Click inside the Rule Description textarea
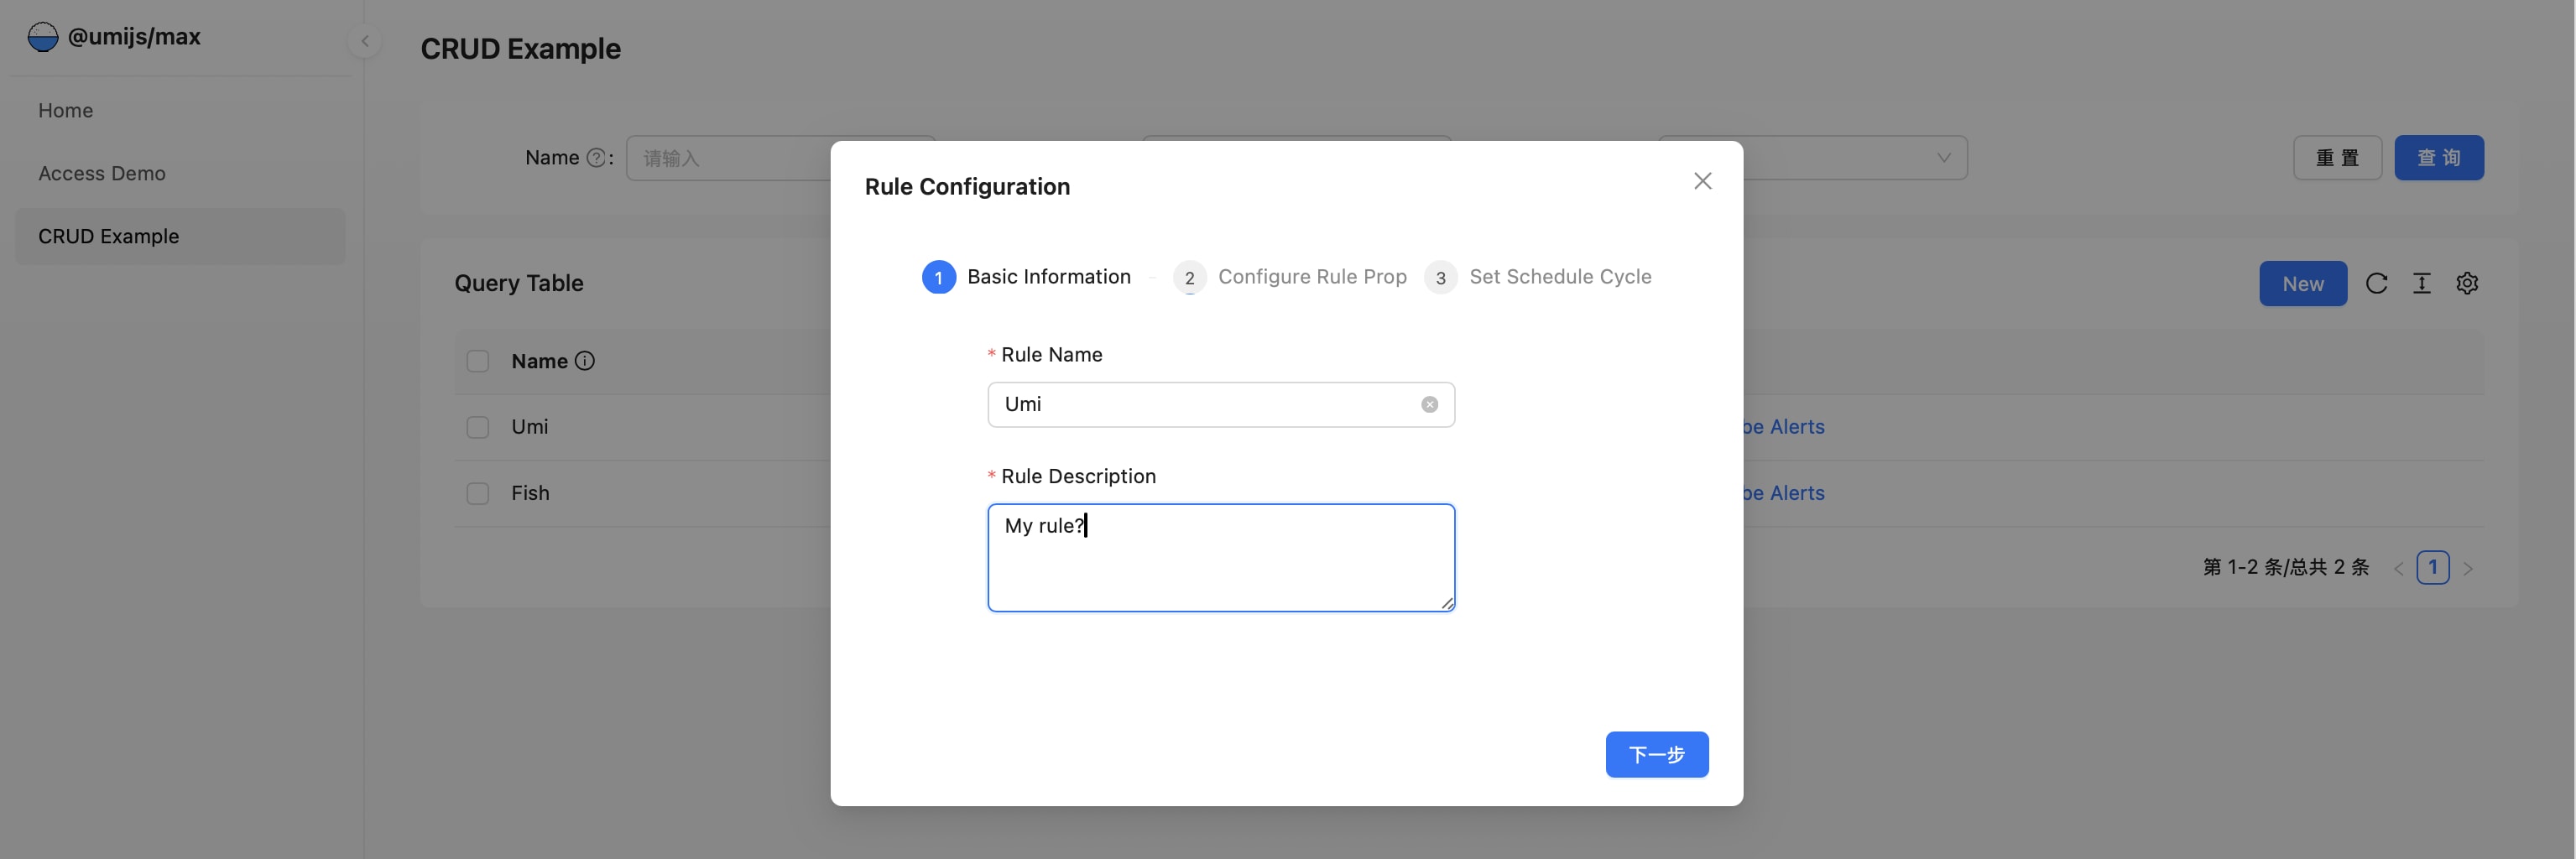This screenshot has width=2576, height=859. 1220,557
